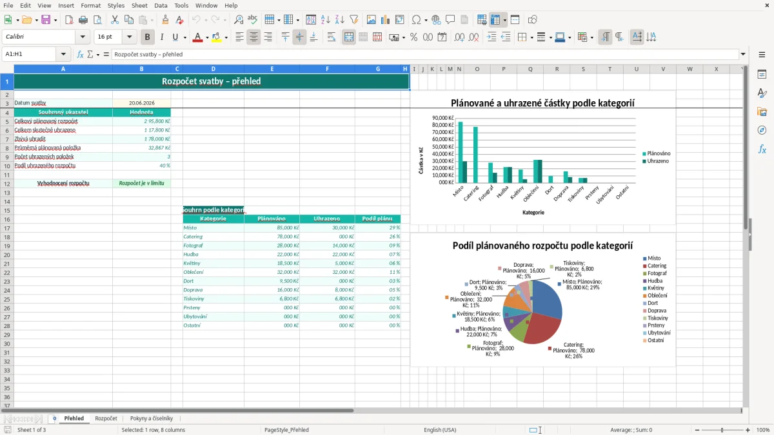Viewport: 774px width, 435px height.
Task: Click the Increase Indent icon
Action: [491, 37]
